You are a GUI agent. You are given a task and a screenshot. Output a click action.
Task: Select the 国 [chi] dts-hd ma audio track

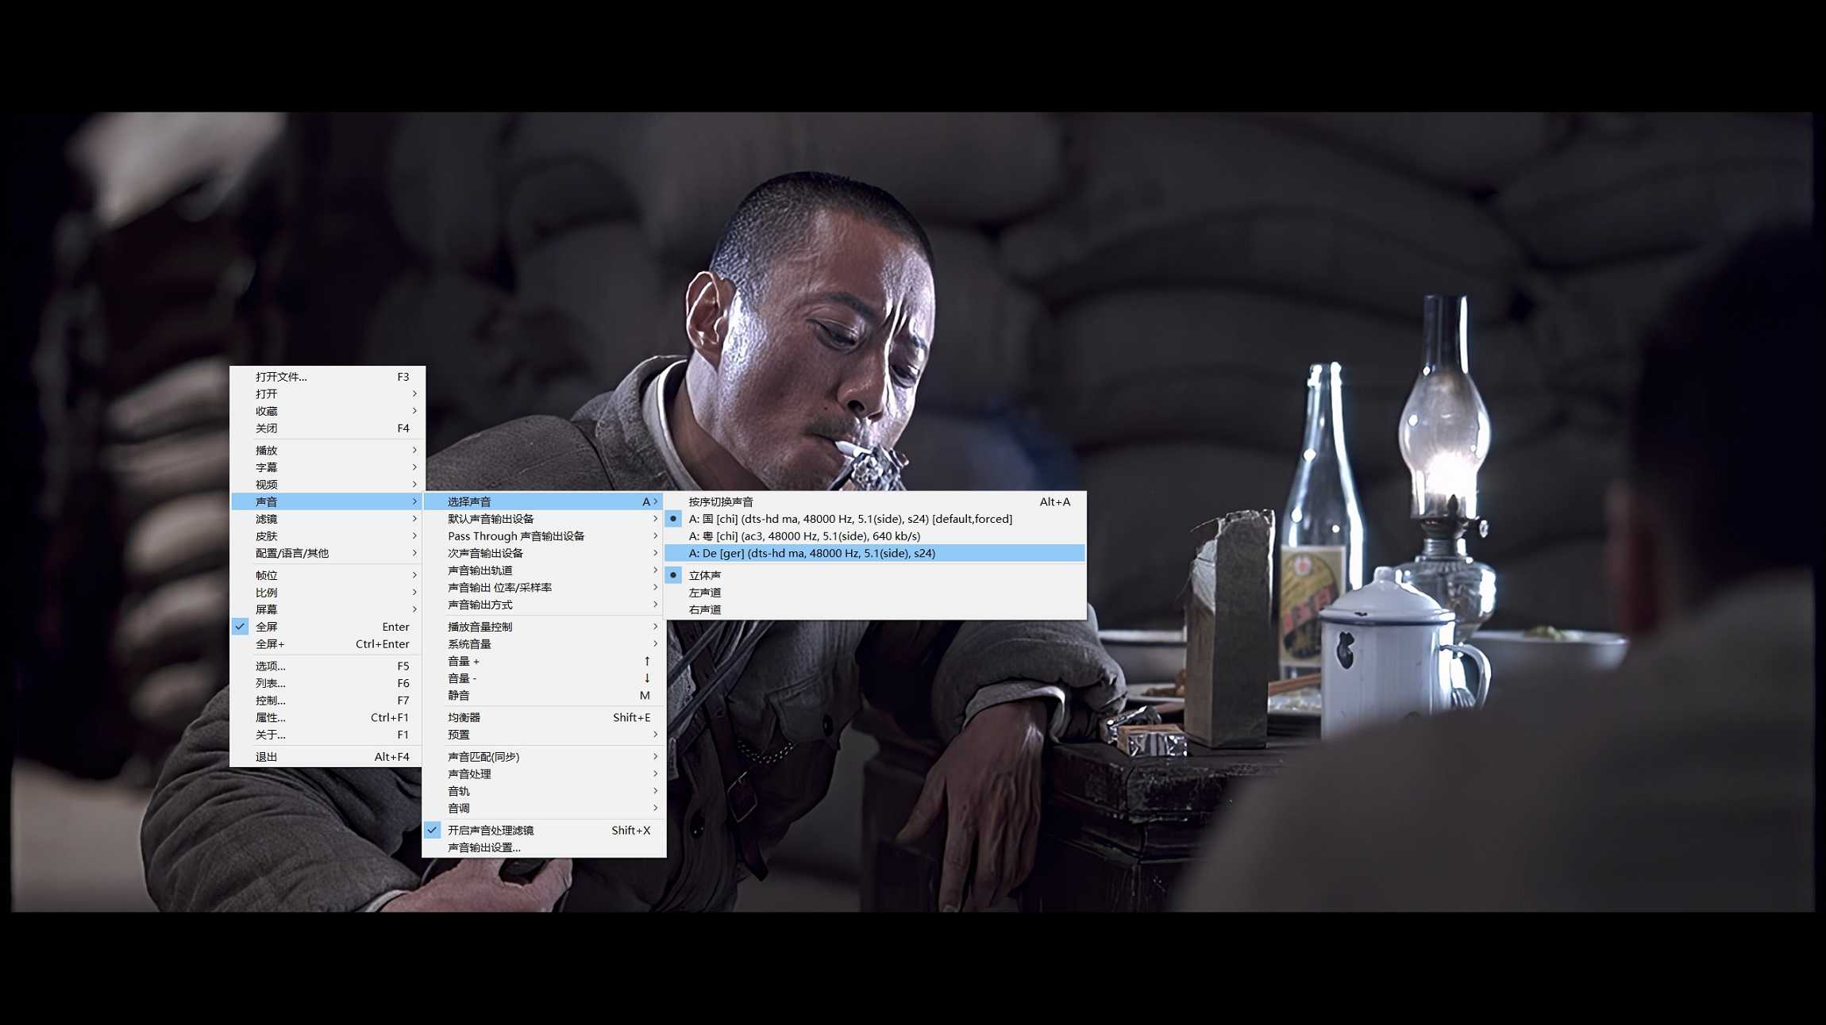(x=875, y=519)
